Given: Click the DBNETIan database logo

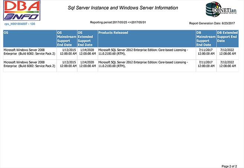Looking at the screenshot, I should pos(221,9).
